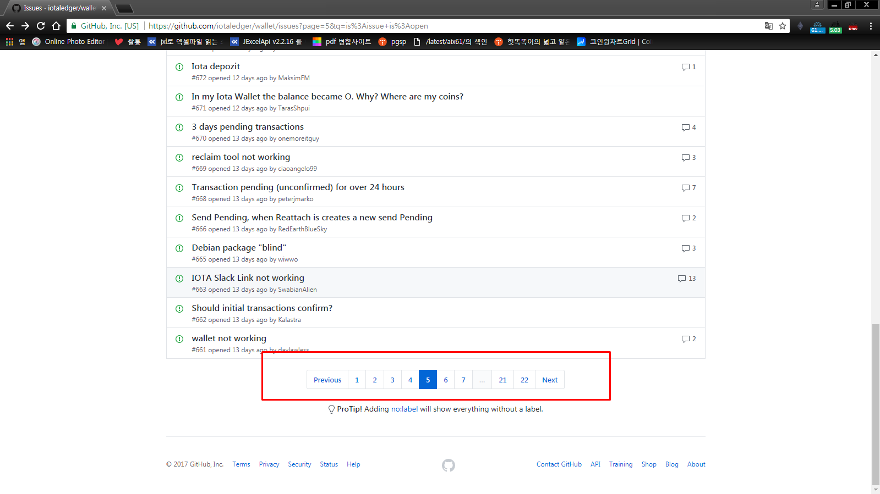Image resolution: width=880 pixels, height=494 pixels.
Task: Open the About footer link
Action: pos(696,464)
